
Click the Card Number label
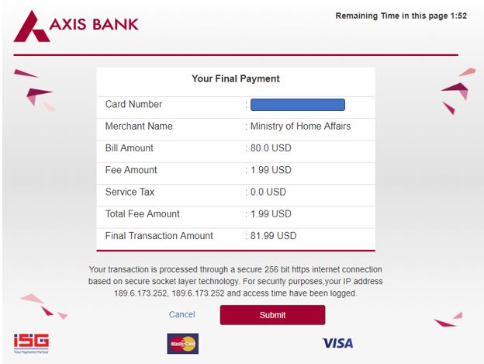click(133, 104)
